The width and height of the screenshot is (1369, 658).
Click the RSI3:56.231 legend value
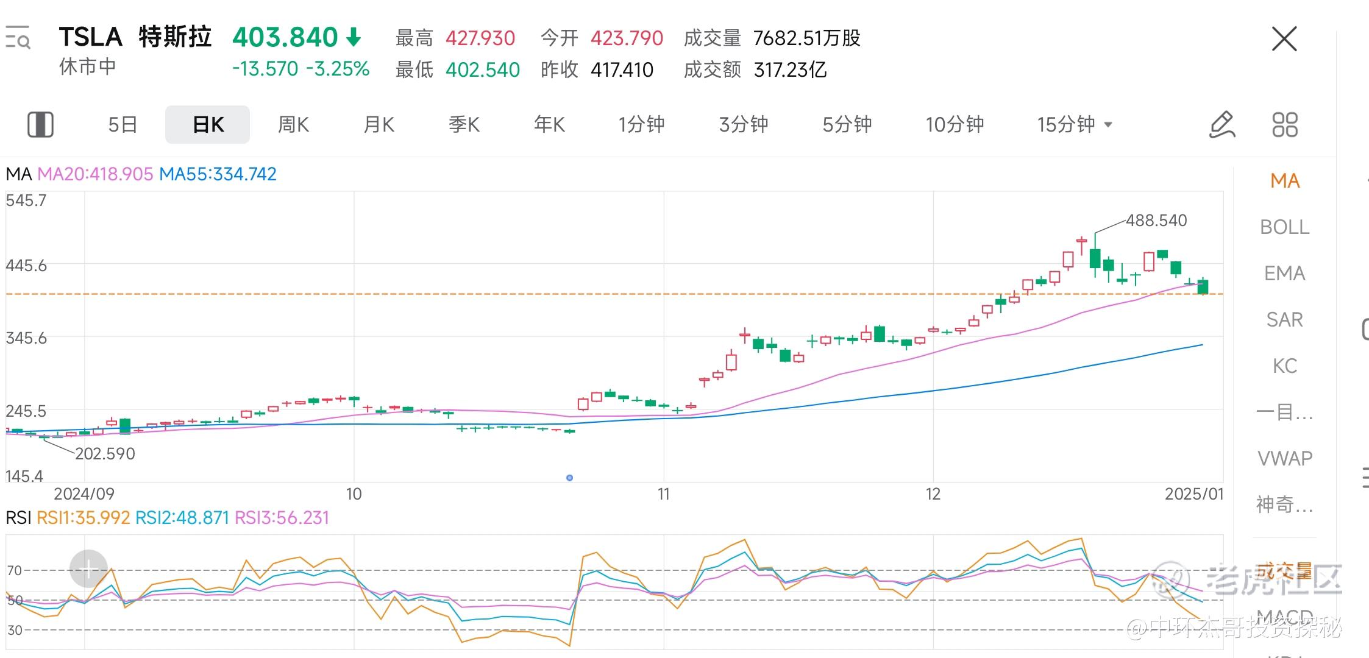[x=282, y=518]
